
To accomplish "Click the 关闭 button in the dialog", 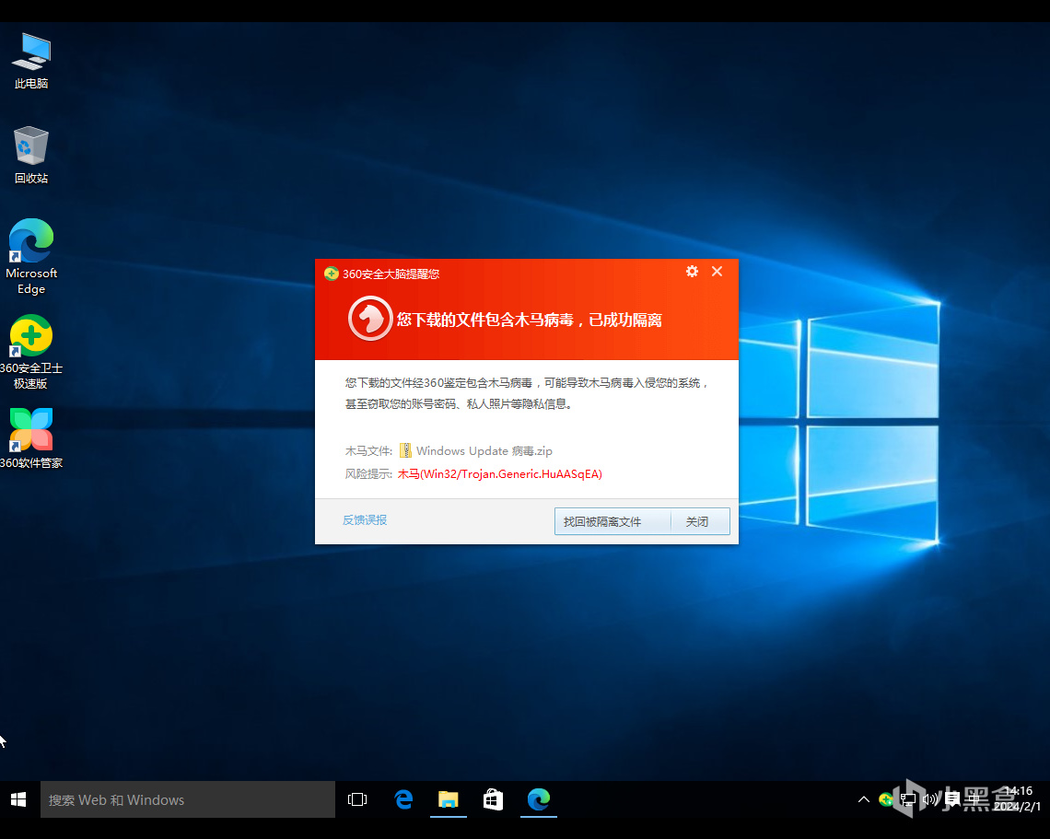I will click(x=700, y=521).
